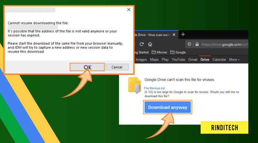The height and width of the screenshot is (143, 258).
Task: Click the Download anyway button
Action: pyautogui.click(x=167, y=107)
